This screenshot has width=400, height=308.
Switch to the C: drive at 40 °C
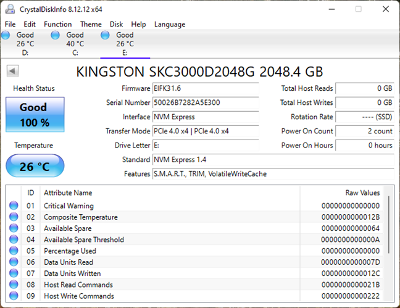tap(75, 44)
